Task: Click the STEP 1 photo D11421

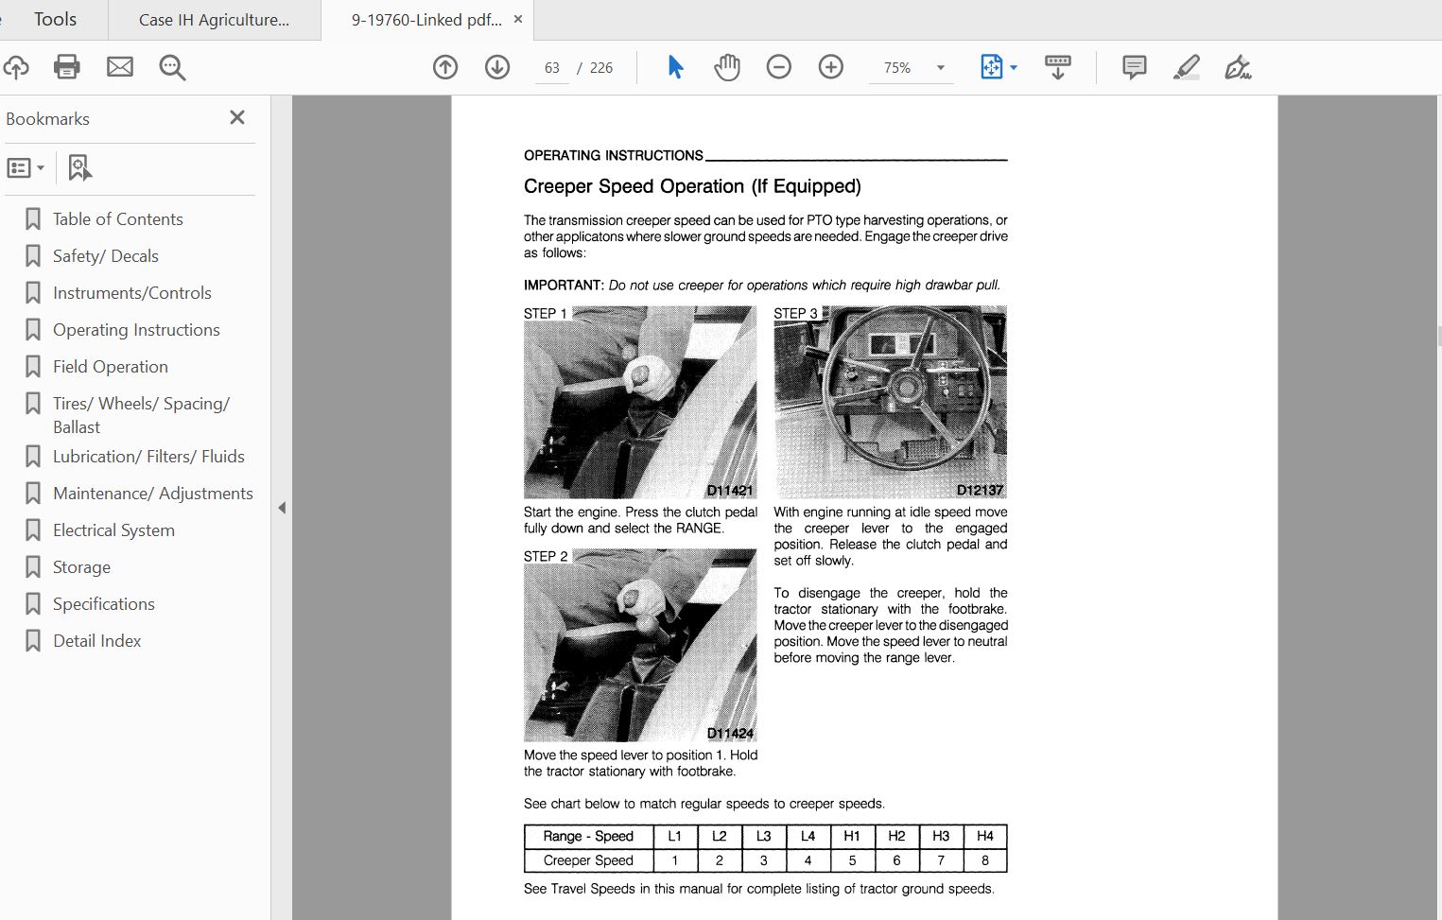Action: (640, 402)
